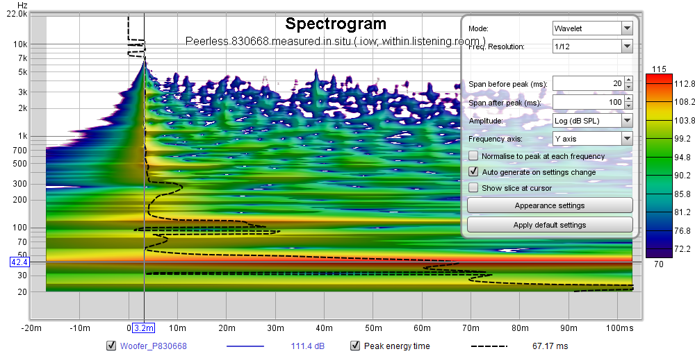Screen dimensions: 695x356
Task: Decrease Span after peak with down arrow
Action: (x=628, y=105)
